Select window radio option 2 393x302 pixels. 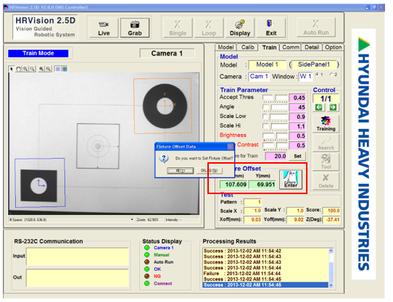[331, 75]
